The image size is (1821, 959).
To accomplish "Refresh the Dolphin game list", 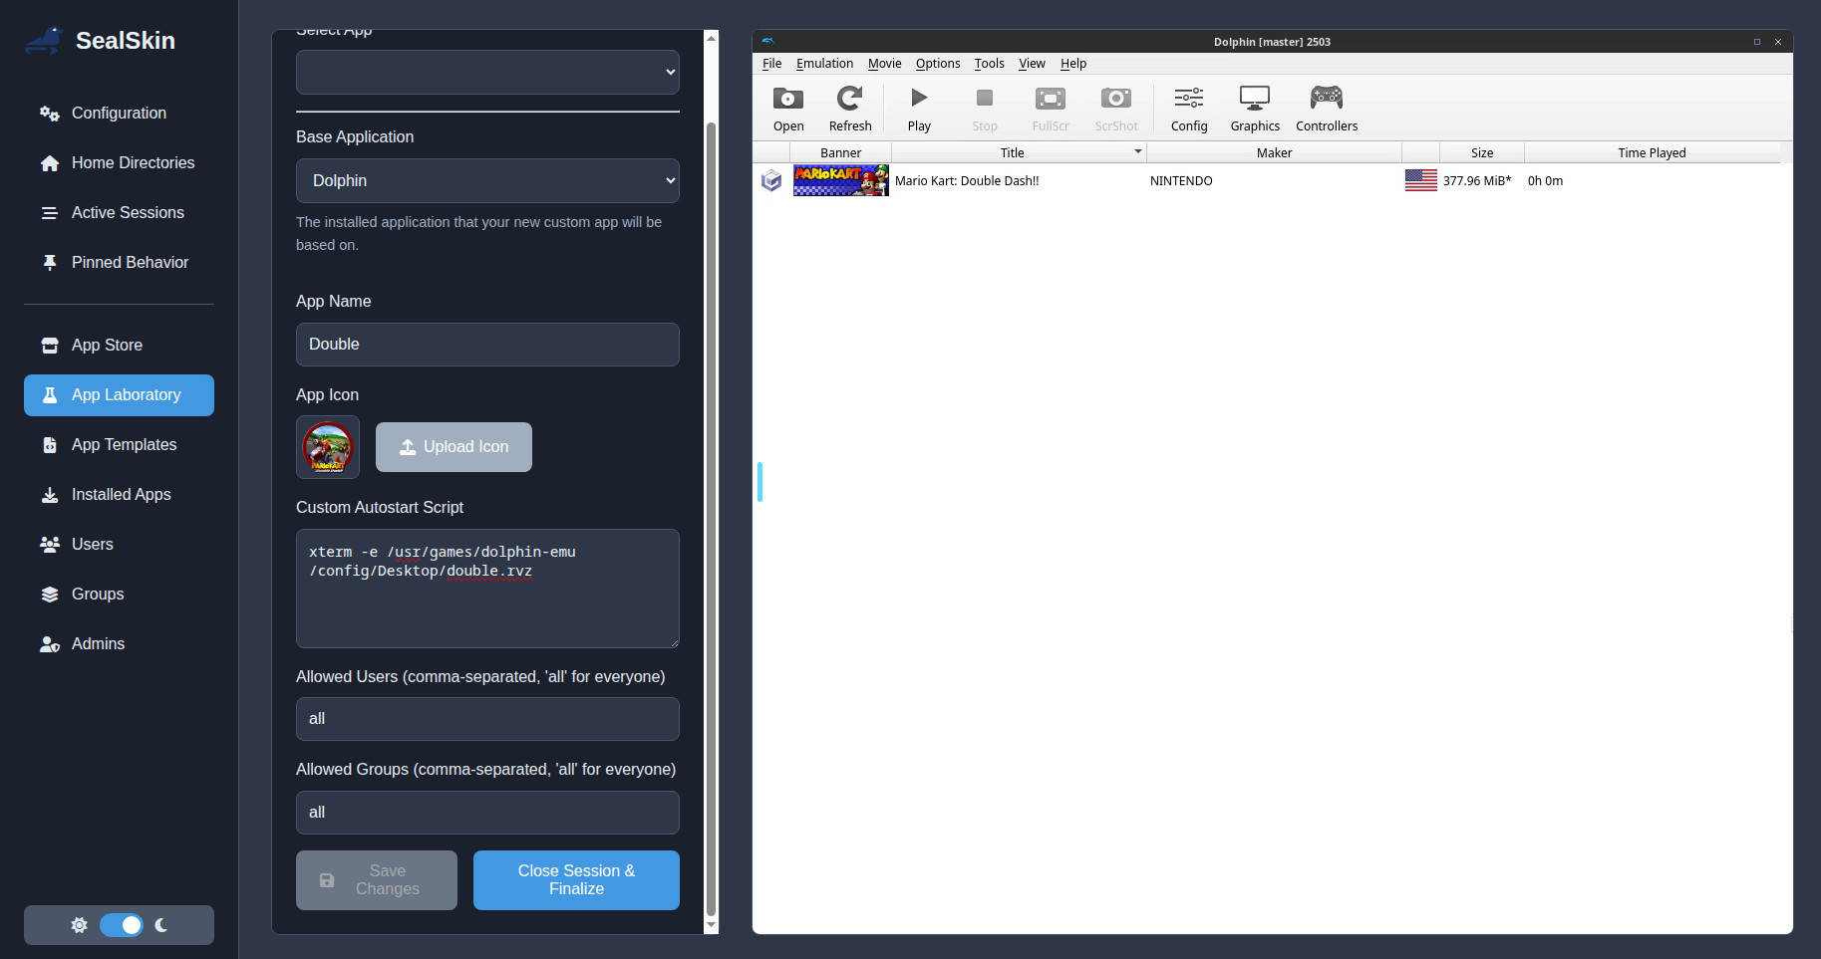I will 849,107.
